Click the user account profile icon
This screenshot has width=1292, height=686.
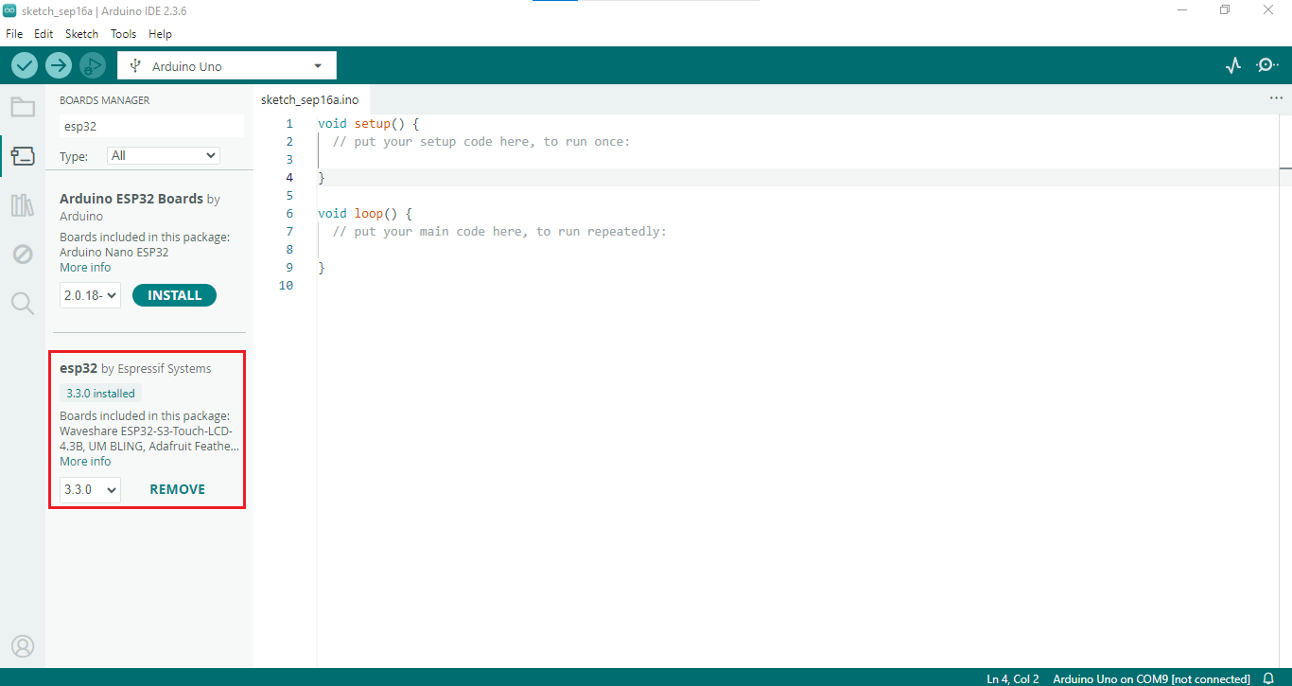click(x=23, y=646)
